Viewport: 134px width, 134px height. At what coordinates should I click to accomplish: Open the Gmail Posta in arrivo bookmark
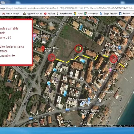(11, 14)
